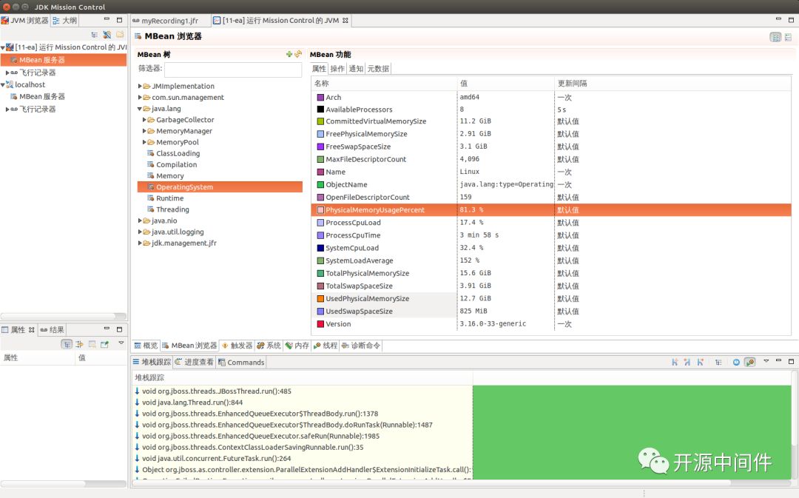Click the refresh icon next to MBean tree plus

(298, 54)
